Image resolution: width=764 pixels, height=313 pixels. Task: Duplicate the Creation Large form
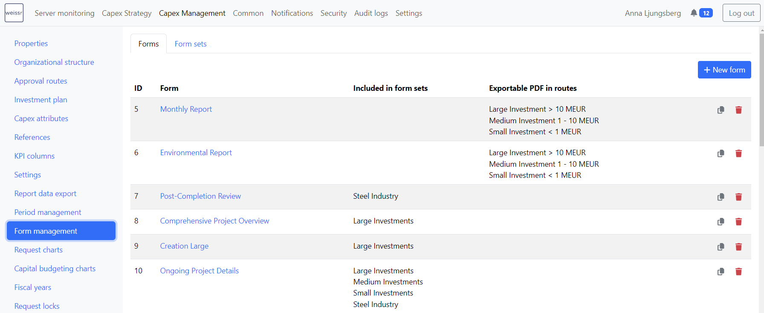click(x=721, y=247)
